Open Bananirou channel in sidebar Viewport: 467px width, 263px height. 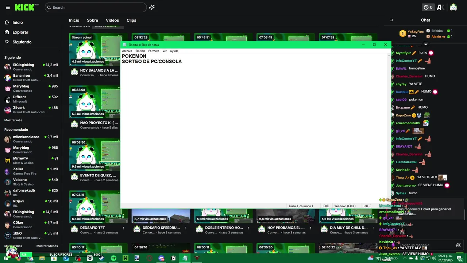31,78
